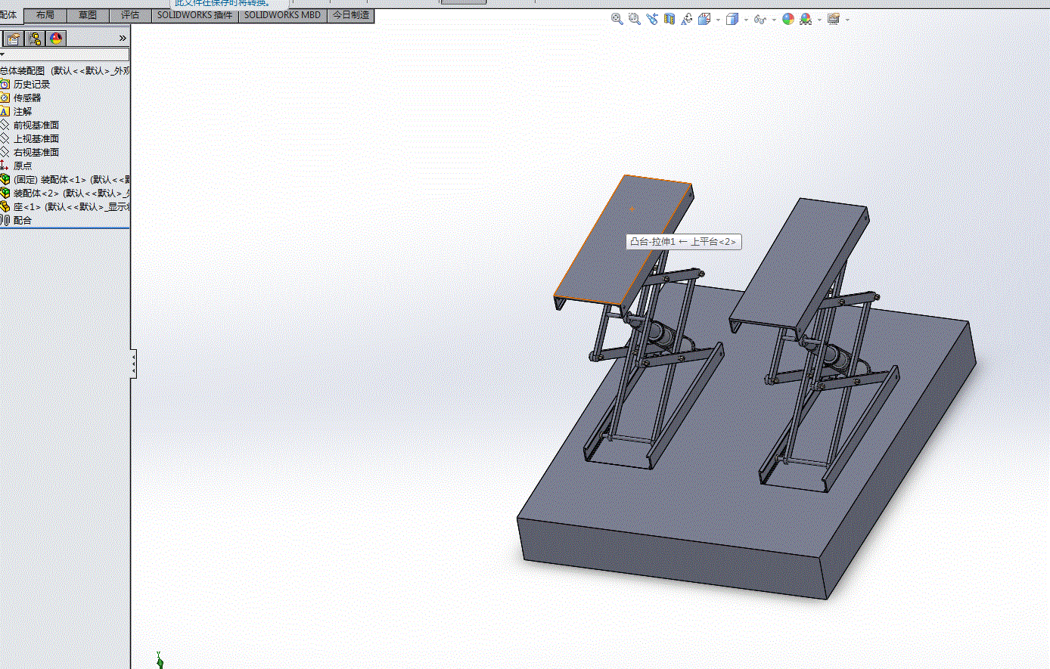Switch to the 今日制造 tab

pos(351,14)
